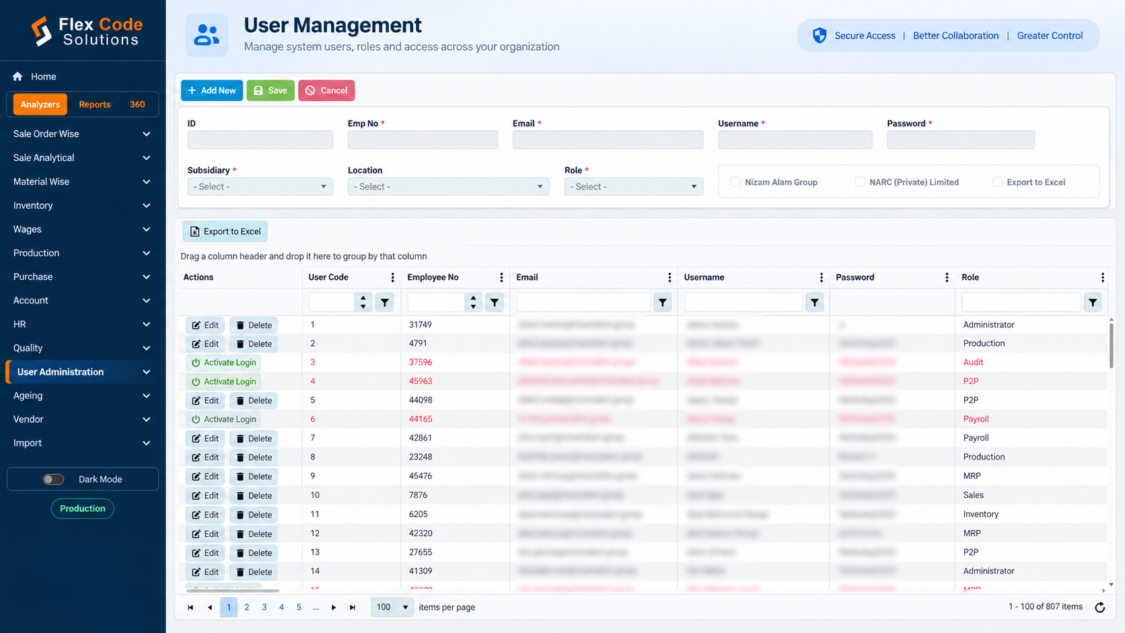
Task: Open the Username filter funnel
Action: point(815,303)
